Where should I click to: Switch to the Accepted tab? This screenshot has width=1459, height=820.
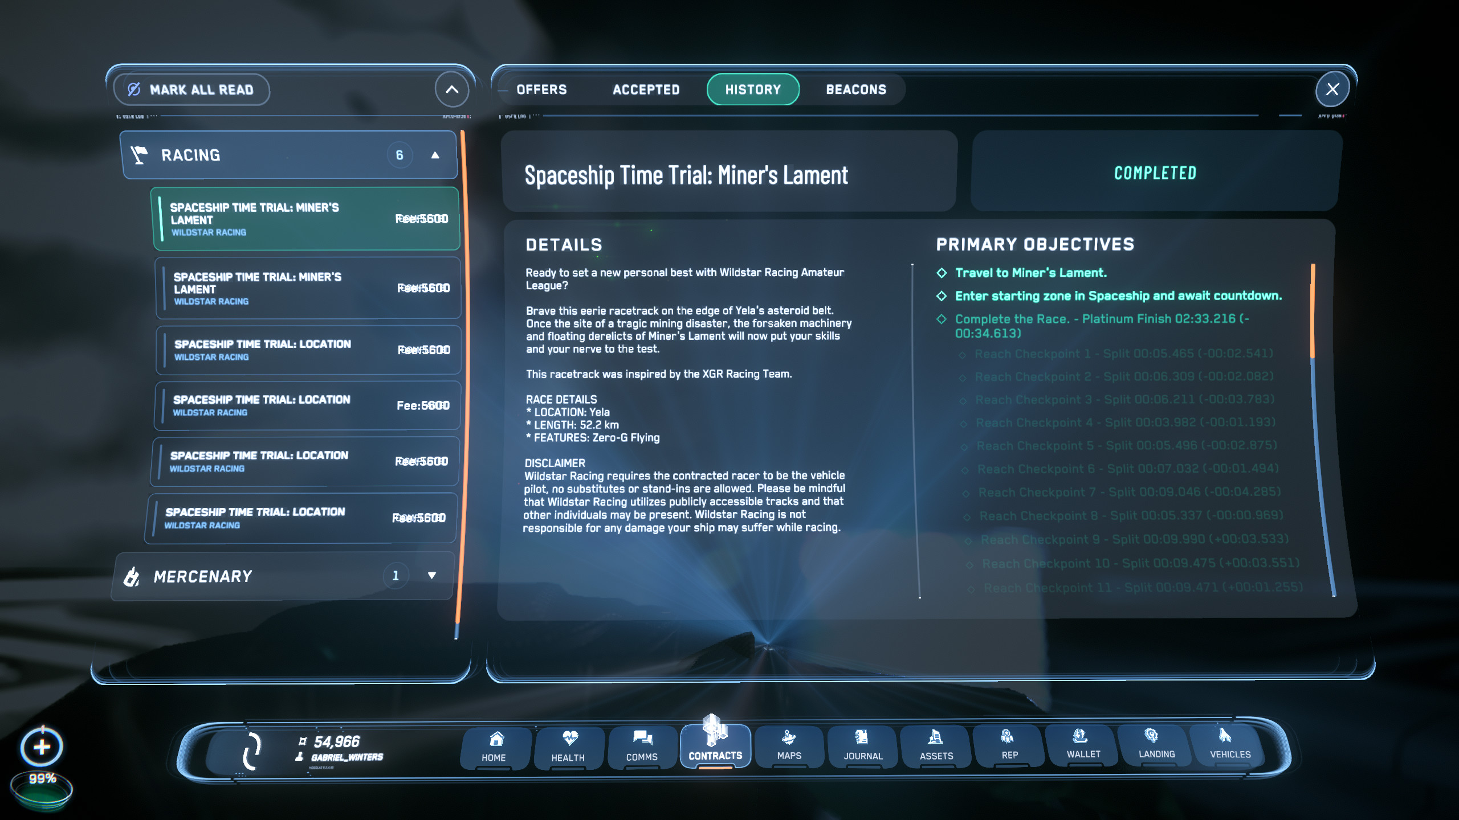click(646, 89)
